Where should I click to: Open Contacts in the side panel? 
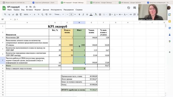point(170,35)
